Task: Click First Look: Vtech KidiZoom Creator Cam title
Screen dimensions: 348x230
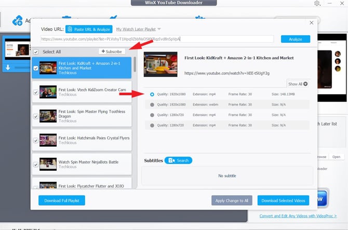Action: pos(92,90)
